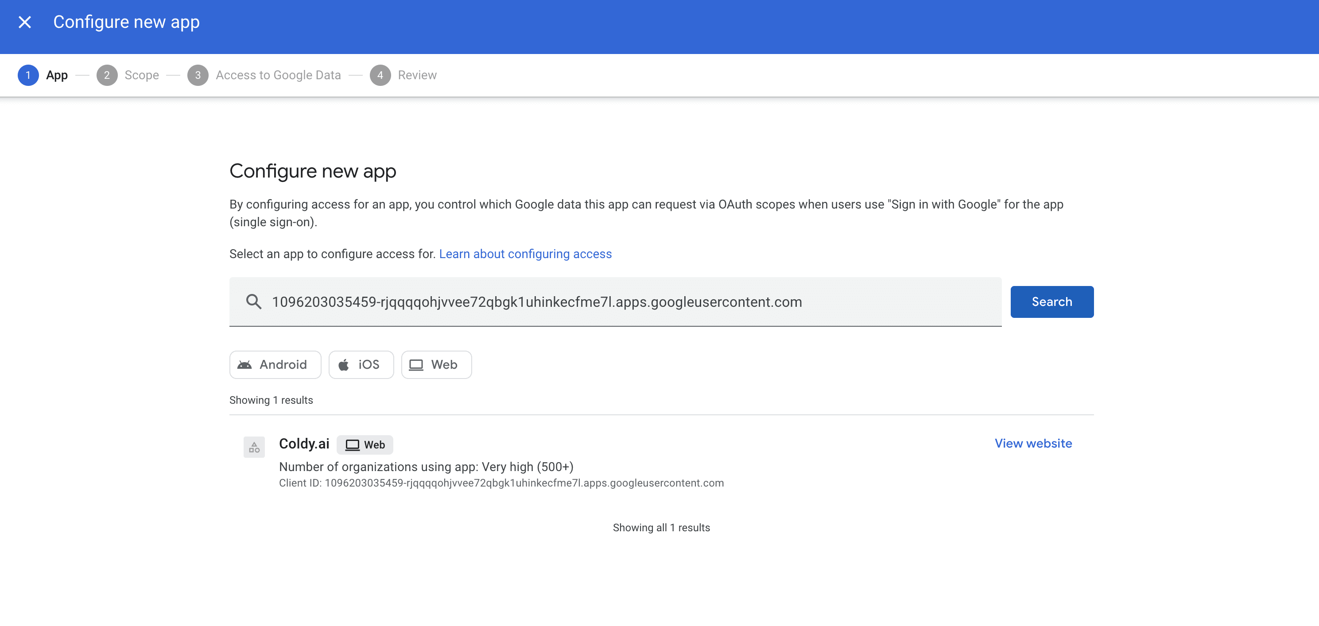Click into the client ID search field
The image size is (1319, 626).
[x=614, y=301]
